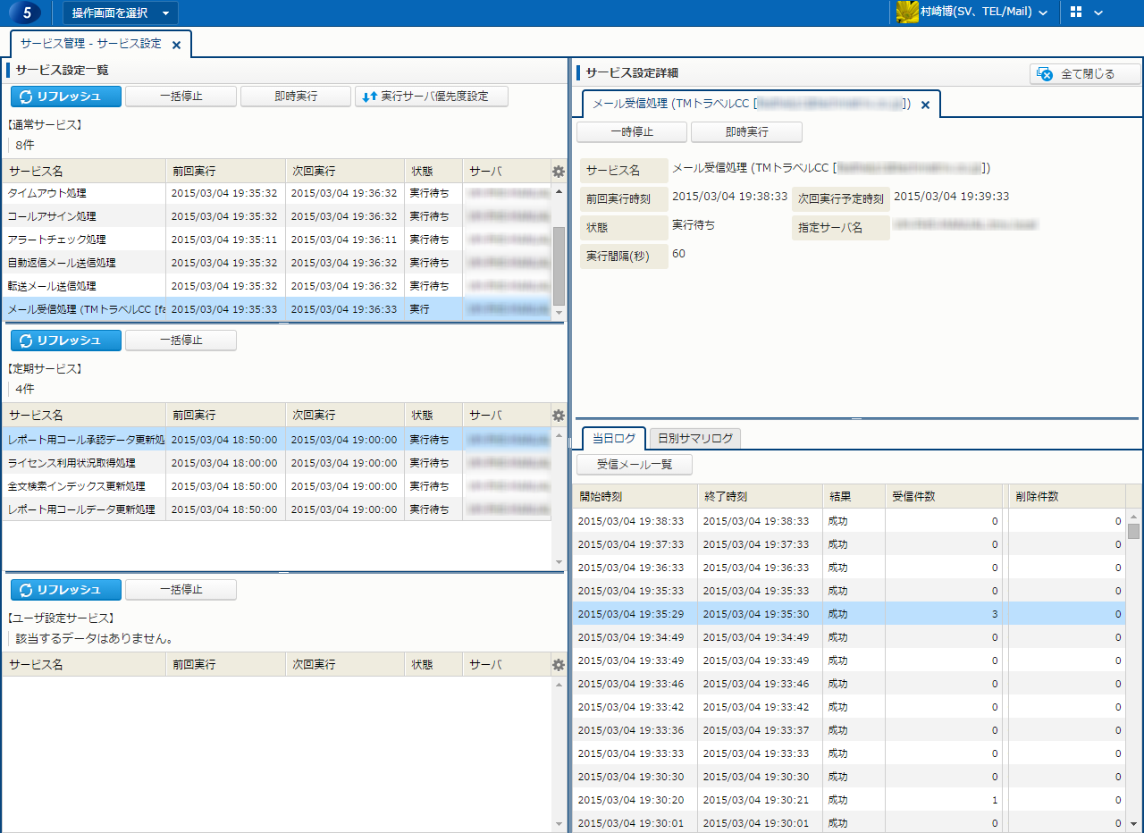Click the yellow flower user avatar
The image size is (1144, 833).
coord(907,13)
